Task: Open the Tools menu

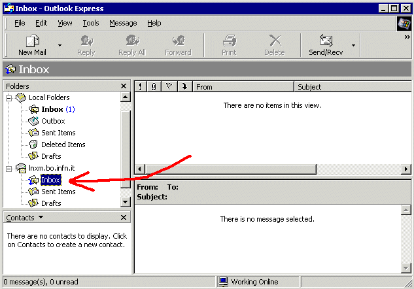Action: 91,24
